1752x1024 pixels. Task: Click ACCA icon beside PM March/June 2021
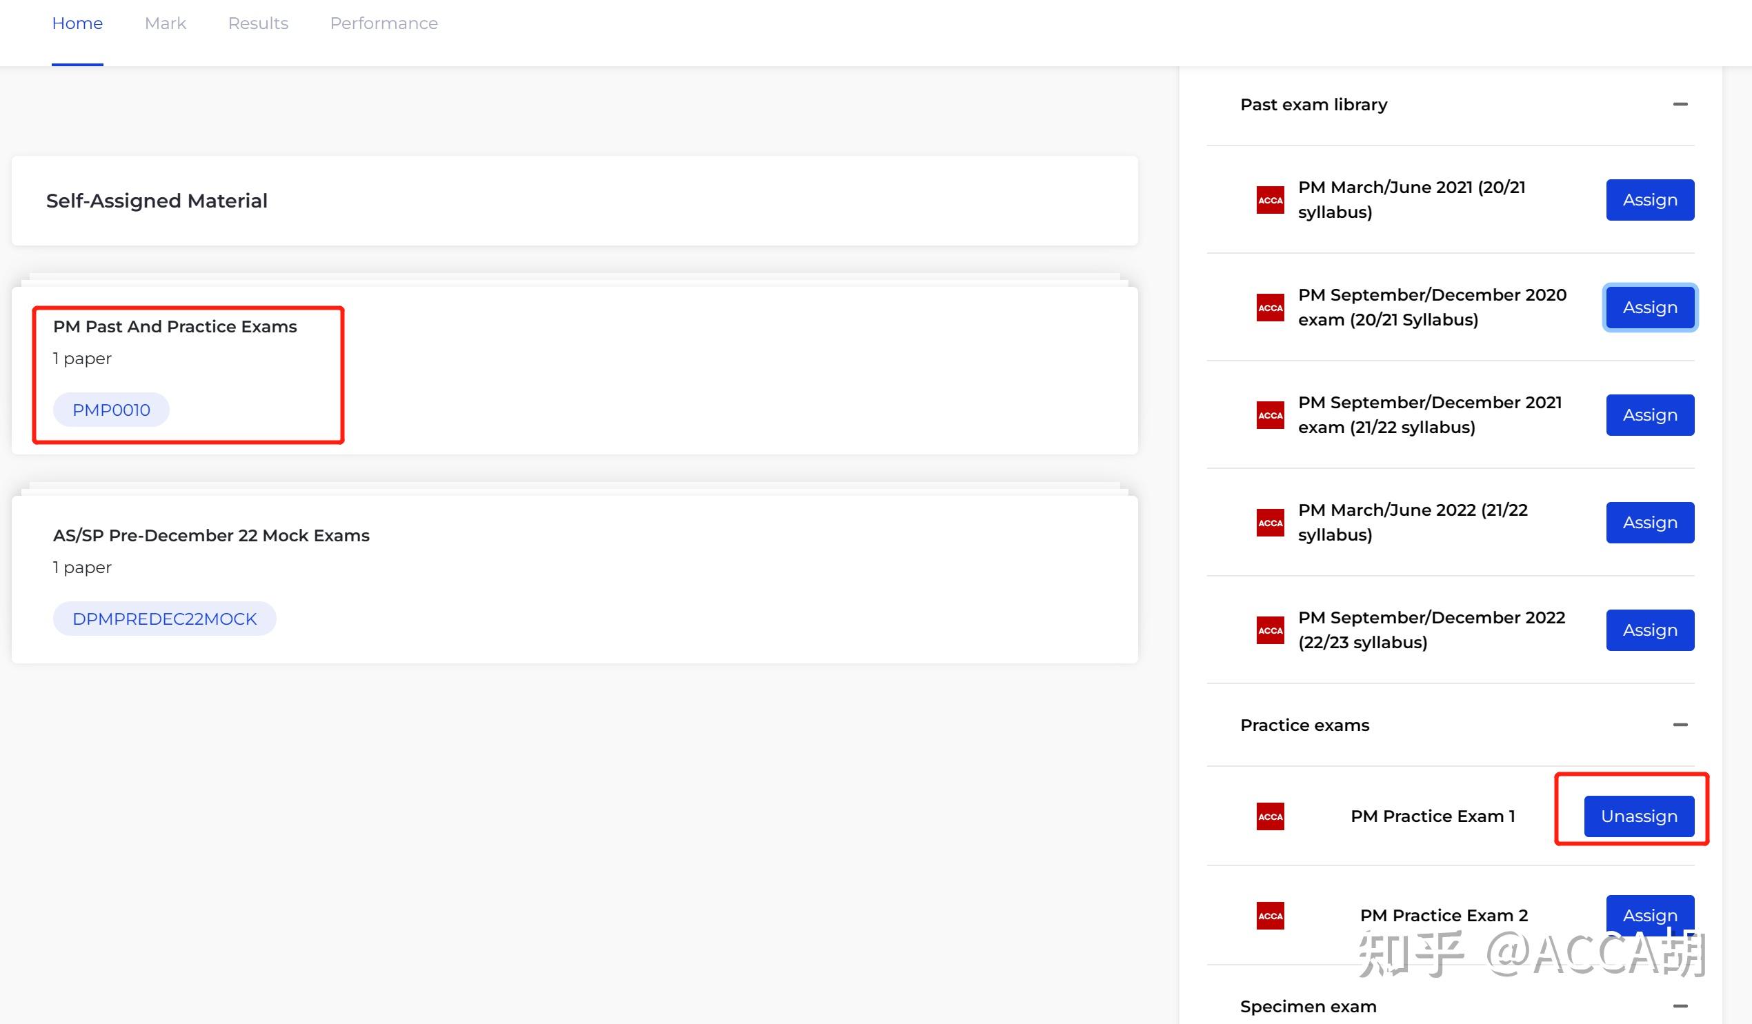click(1269, 200)
